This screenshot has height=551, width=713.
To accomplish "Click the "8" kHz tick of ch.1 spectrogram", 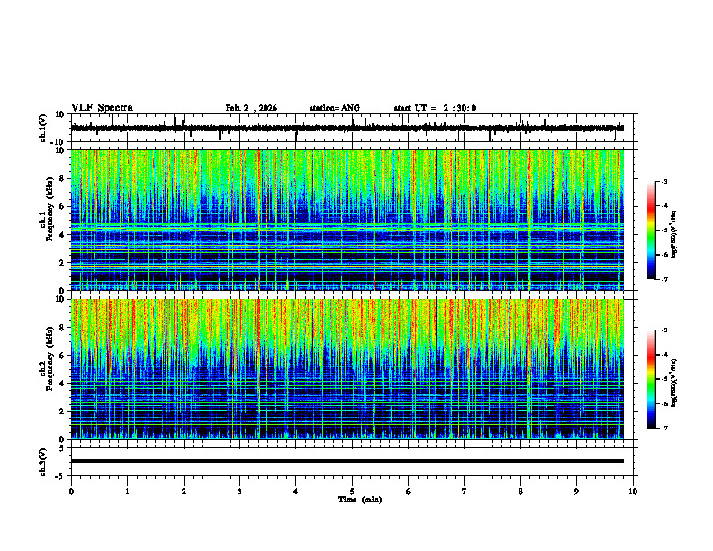I will [62, 178].
